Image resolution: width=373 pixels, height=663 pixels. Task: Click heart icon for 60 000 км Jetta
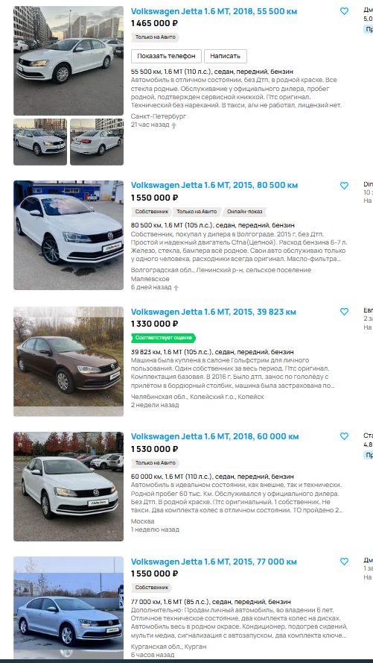(344, 436)
